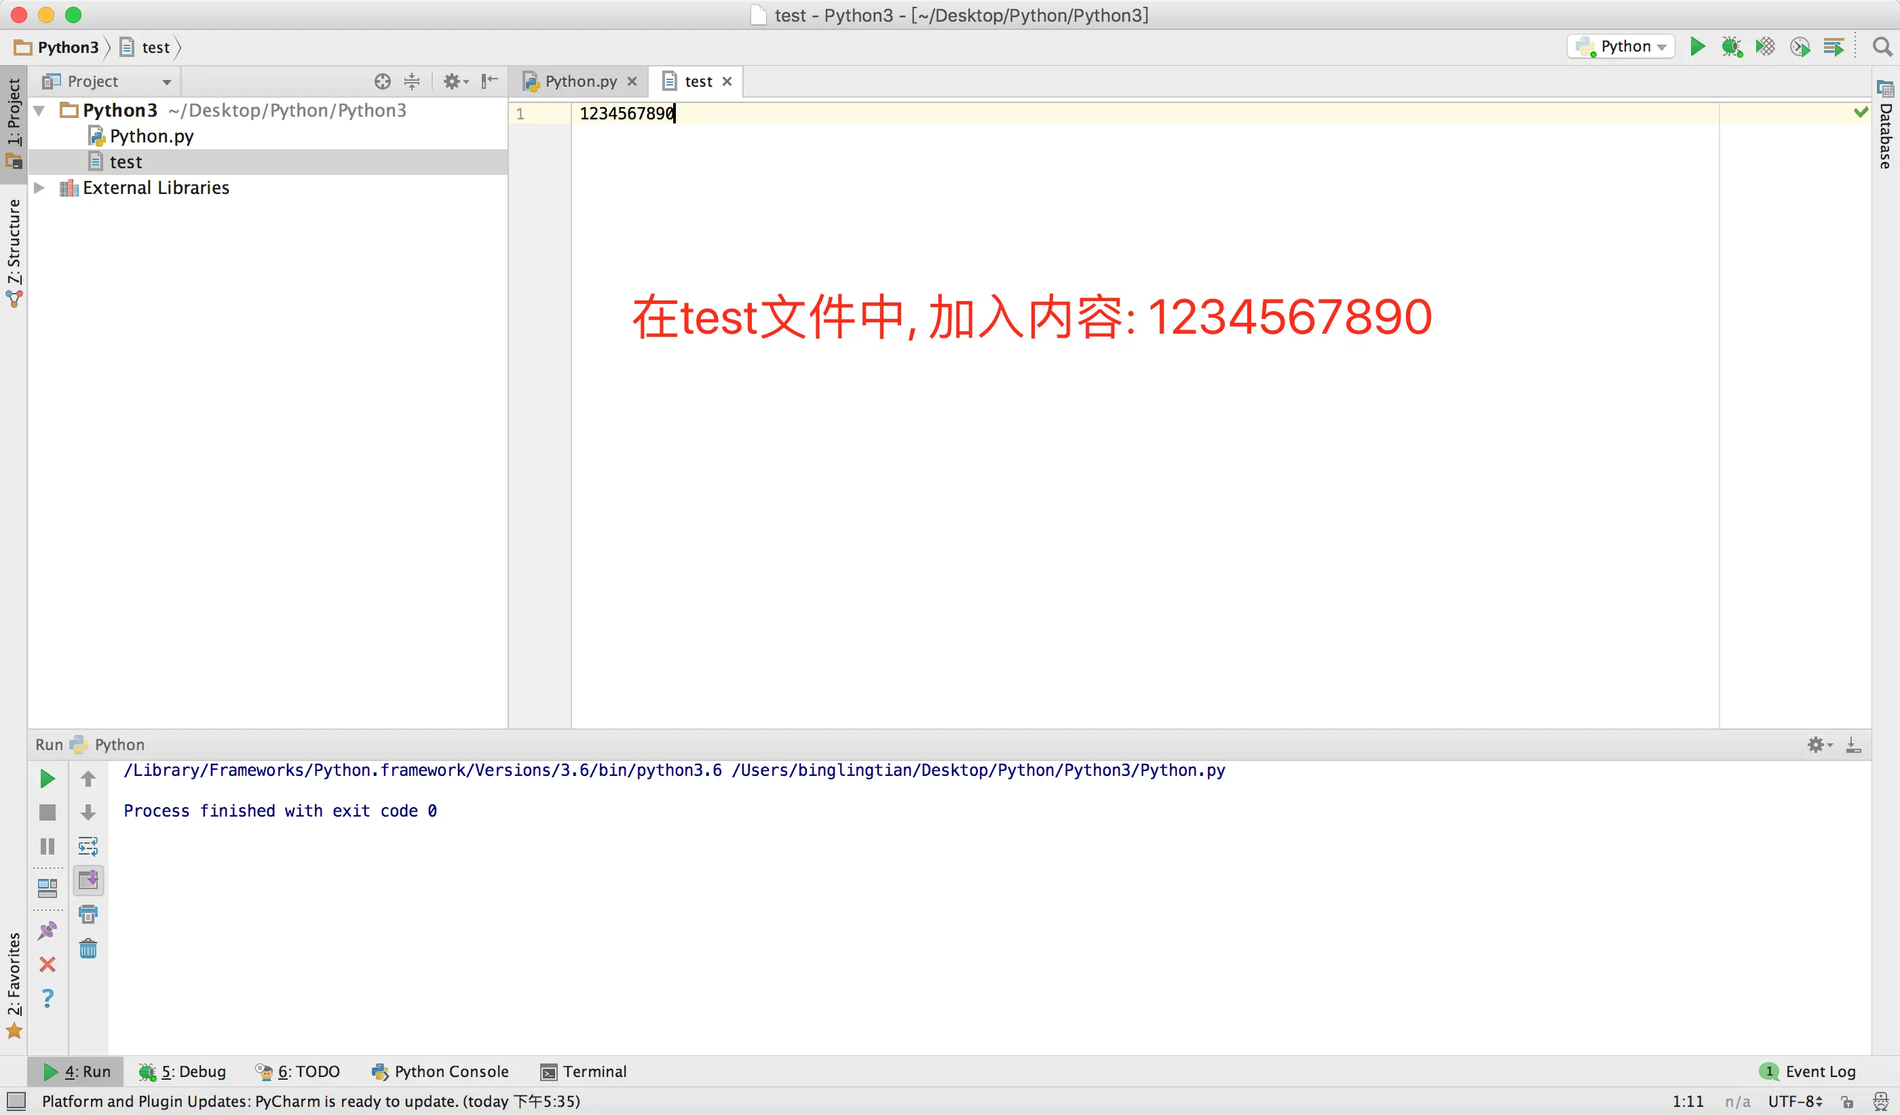1900x1115 pixels.
Task: Open the Terminal tool window tab
Action: tap(584, 1072)
